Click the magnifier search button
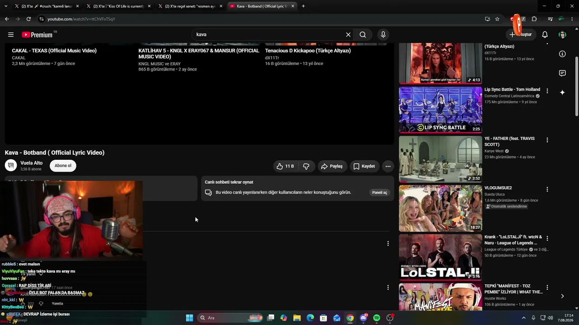The height and width of the screenshot is (325, 579). click(x=363, y=35)
